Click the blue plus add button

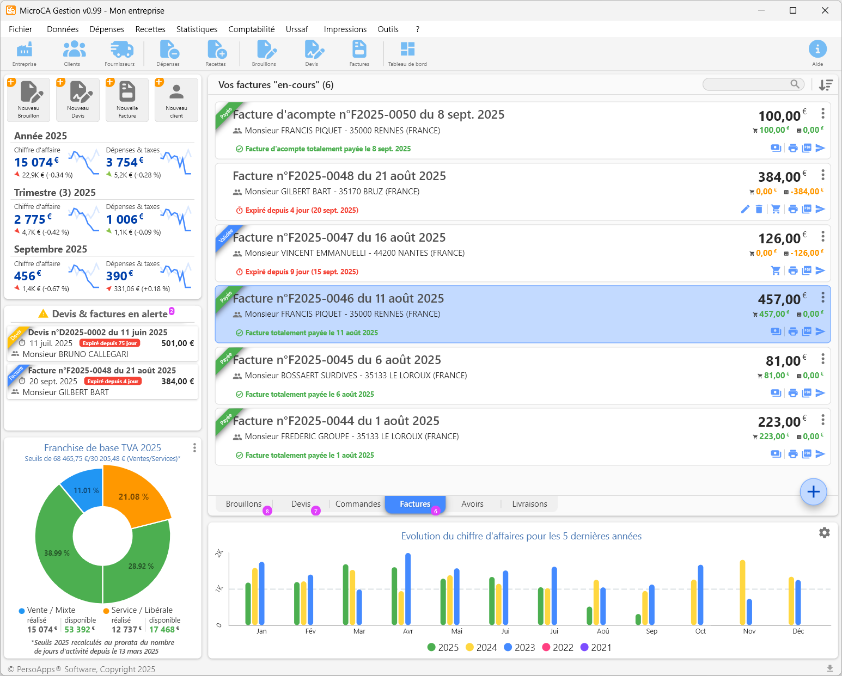(813, 492)
